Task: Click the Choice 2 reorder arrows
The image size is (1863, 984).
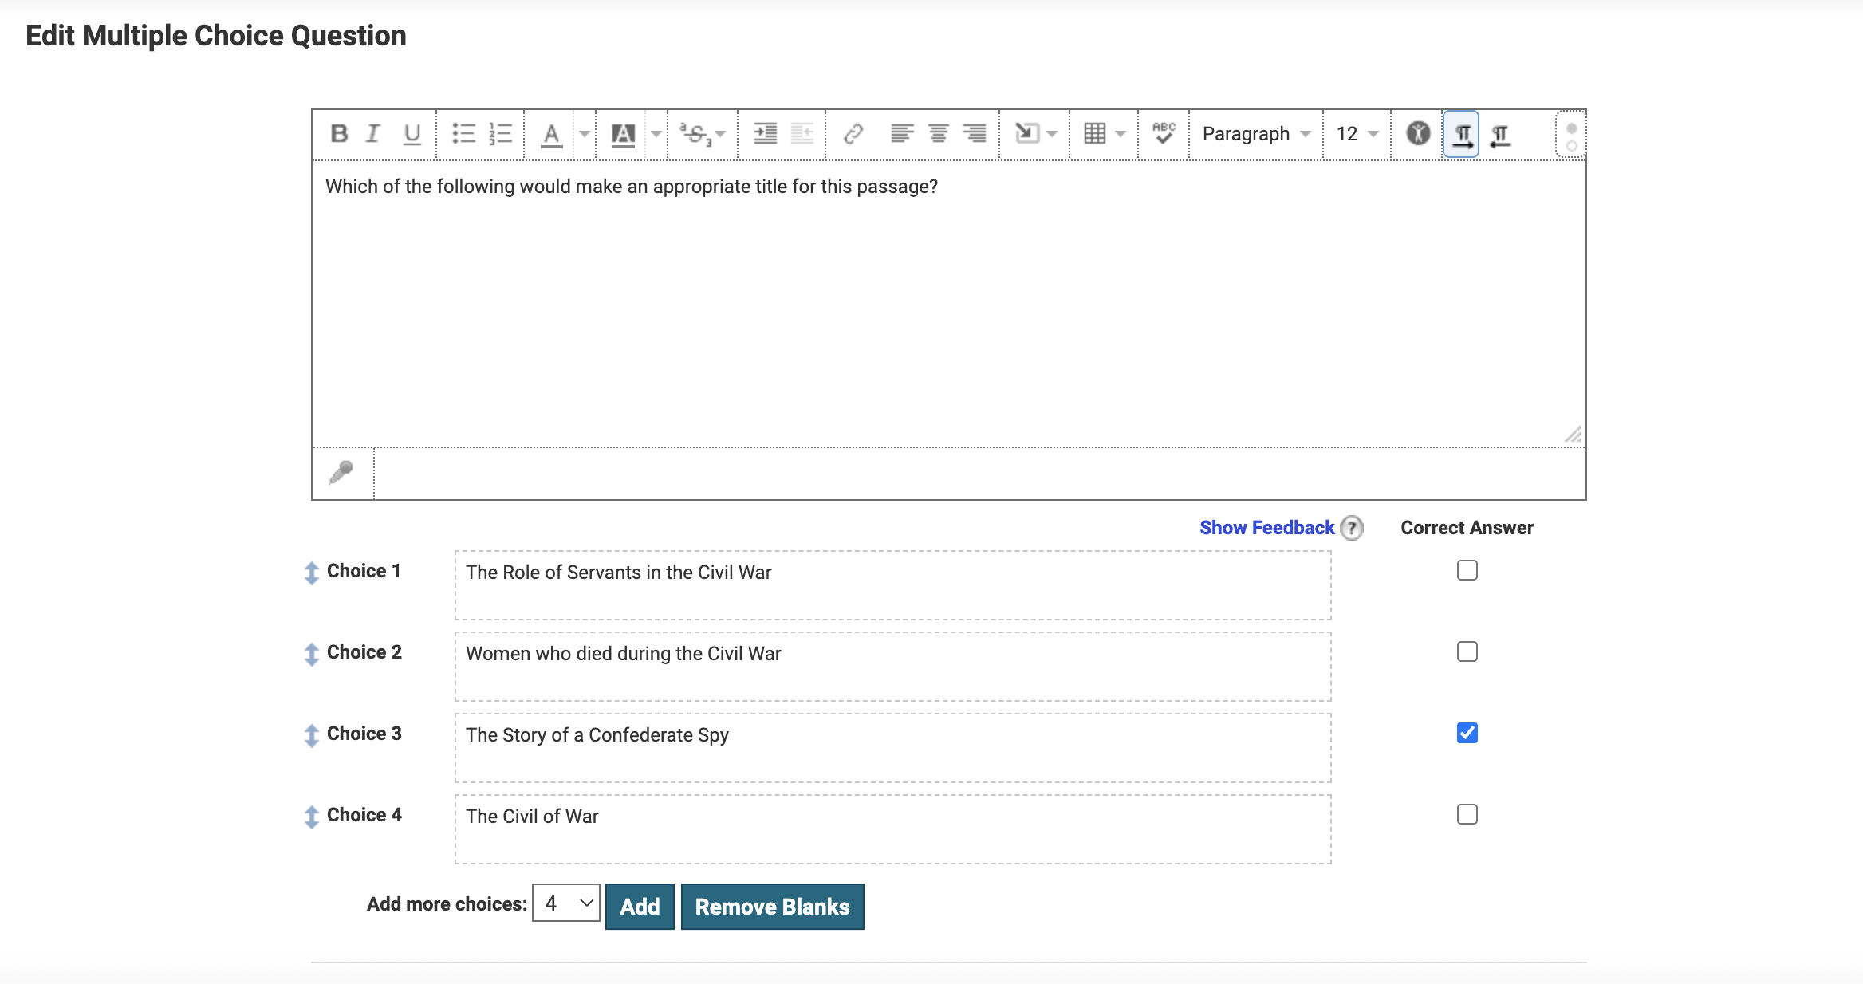Action: click(x=312, y=654)
